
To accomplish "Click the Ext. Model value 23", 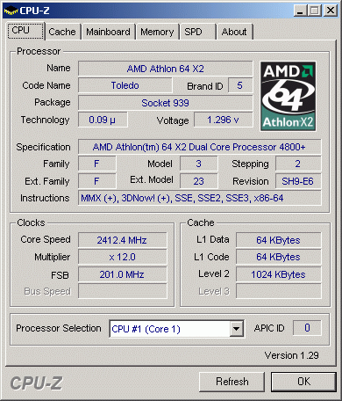I will [199, 181].
